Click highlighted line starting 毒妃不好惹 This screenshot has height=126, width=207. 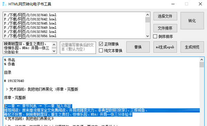(68, 114)
